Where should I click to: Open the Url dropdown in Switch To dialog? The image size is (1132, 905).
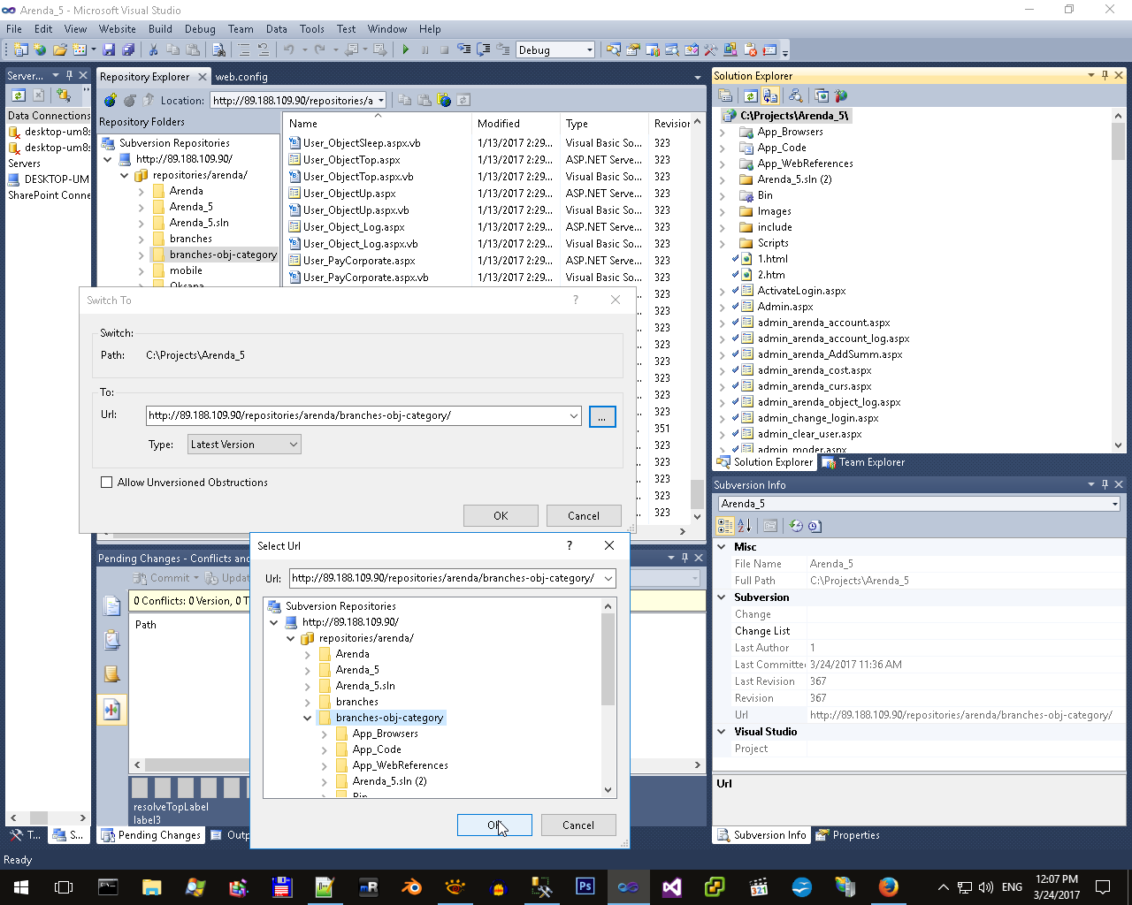[x=574, y=415]
